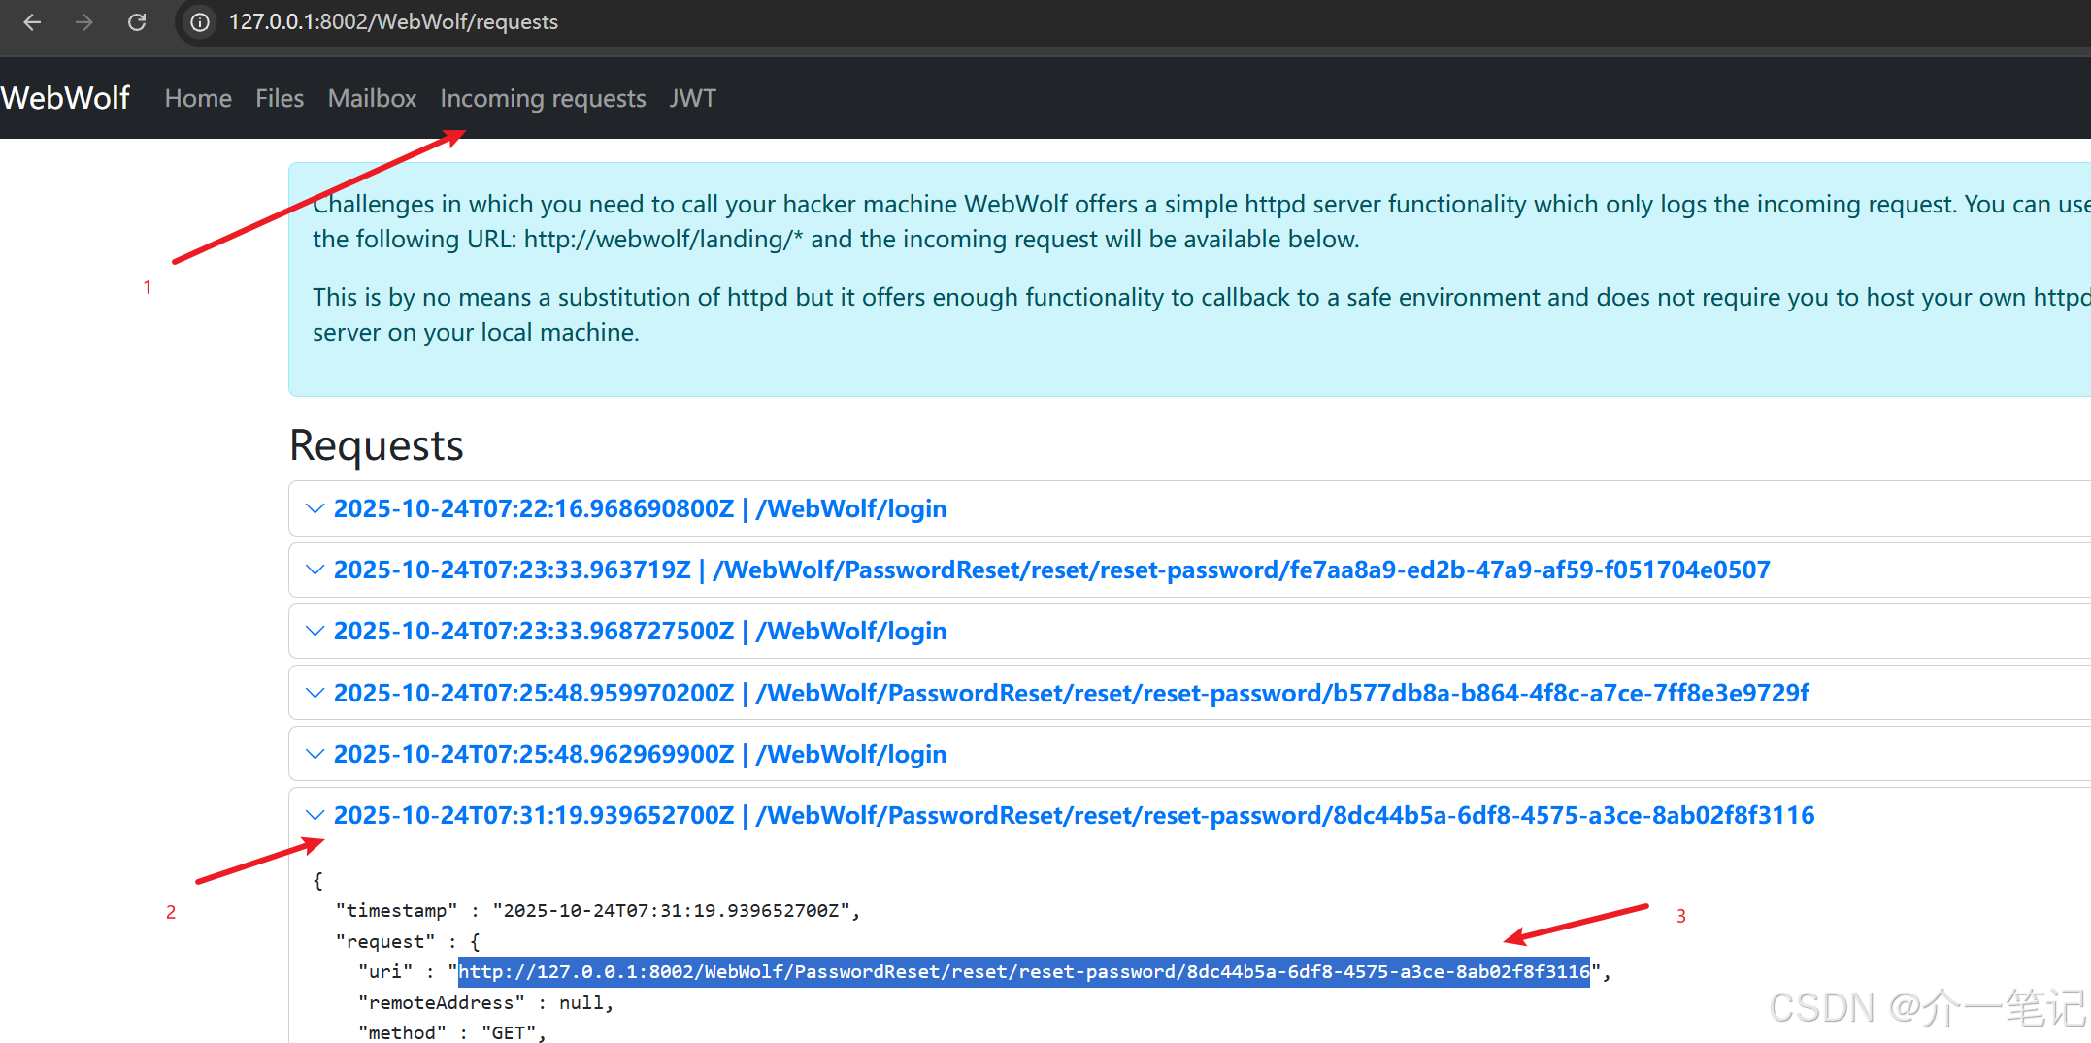Image resolution: width=2091 pixels, height=1043 pixels.
Task: Expand chevron of the 07:25:48.962 login request
Action: [314, 754]
